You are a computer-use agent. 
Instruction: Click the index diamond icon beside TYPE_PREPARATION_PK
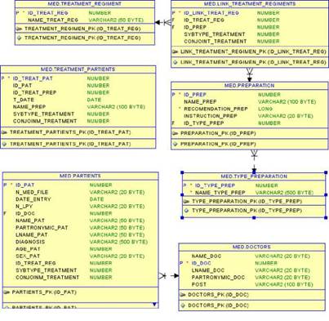click(186, 211)
